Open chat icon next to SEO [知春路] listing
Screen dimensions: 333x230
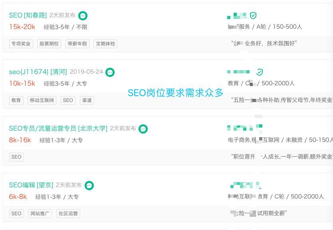[83, 16]
